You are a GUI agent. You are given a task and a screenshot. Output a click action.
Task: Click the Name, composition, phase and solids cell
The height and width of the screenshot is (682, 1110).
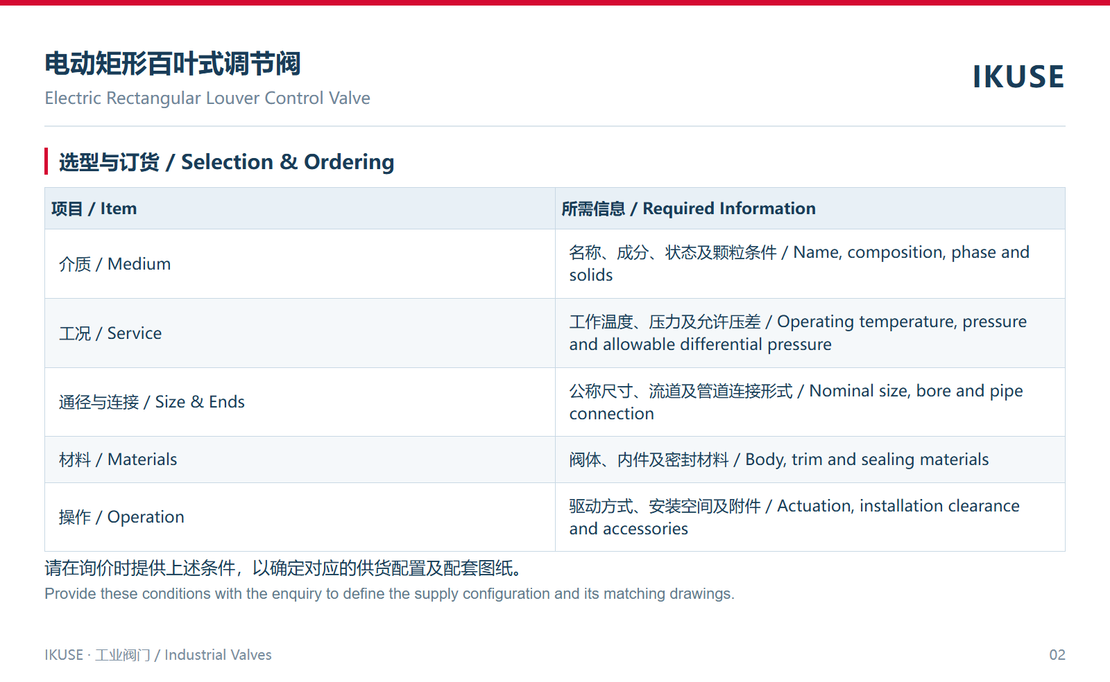click(x=810, y=264)
